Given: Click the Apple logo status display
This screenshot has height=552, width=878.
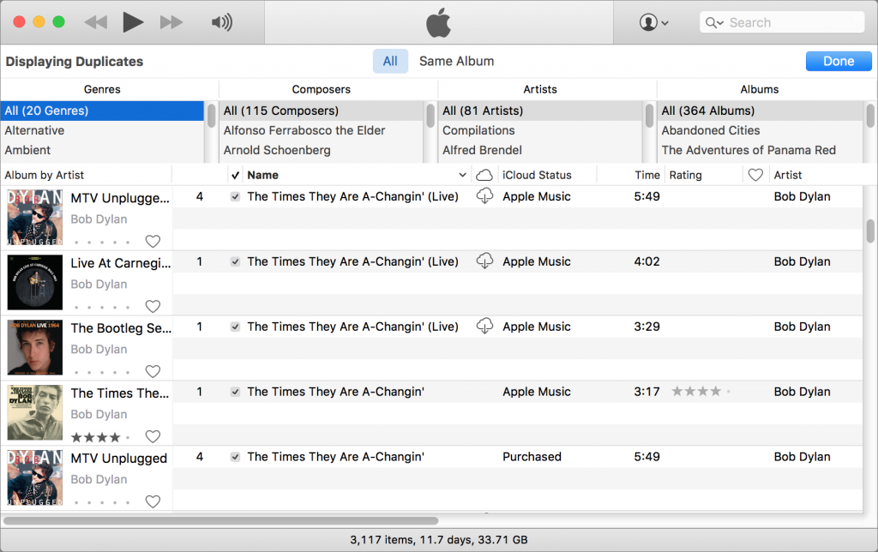Looking at the screenshot, I should pos(438,22).
